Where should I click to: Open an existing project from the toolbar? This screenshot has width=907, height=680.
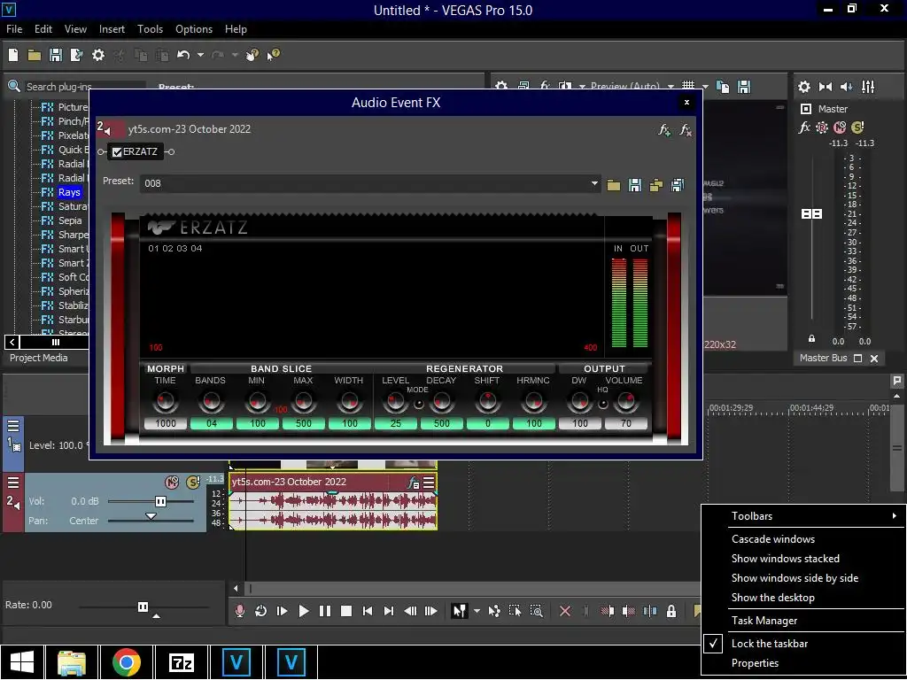pos(35,55)
